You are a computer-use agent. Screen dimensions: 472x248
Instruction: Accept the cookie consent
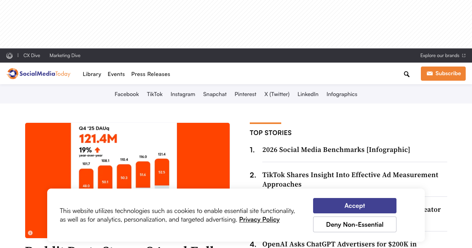[354, 205]
